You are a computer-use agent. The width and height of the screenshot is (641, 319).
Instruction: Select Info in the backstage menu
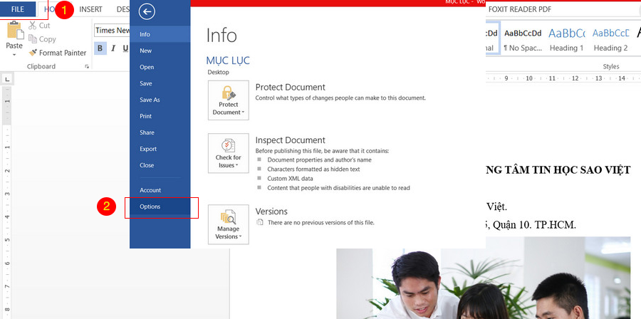point(160,34)
